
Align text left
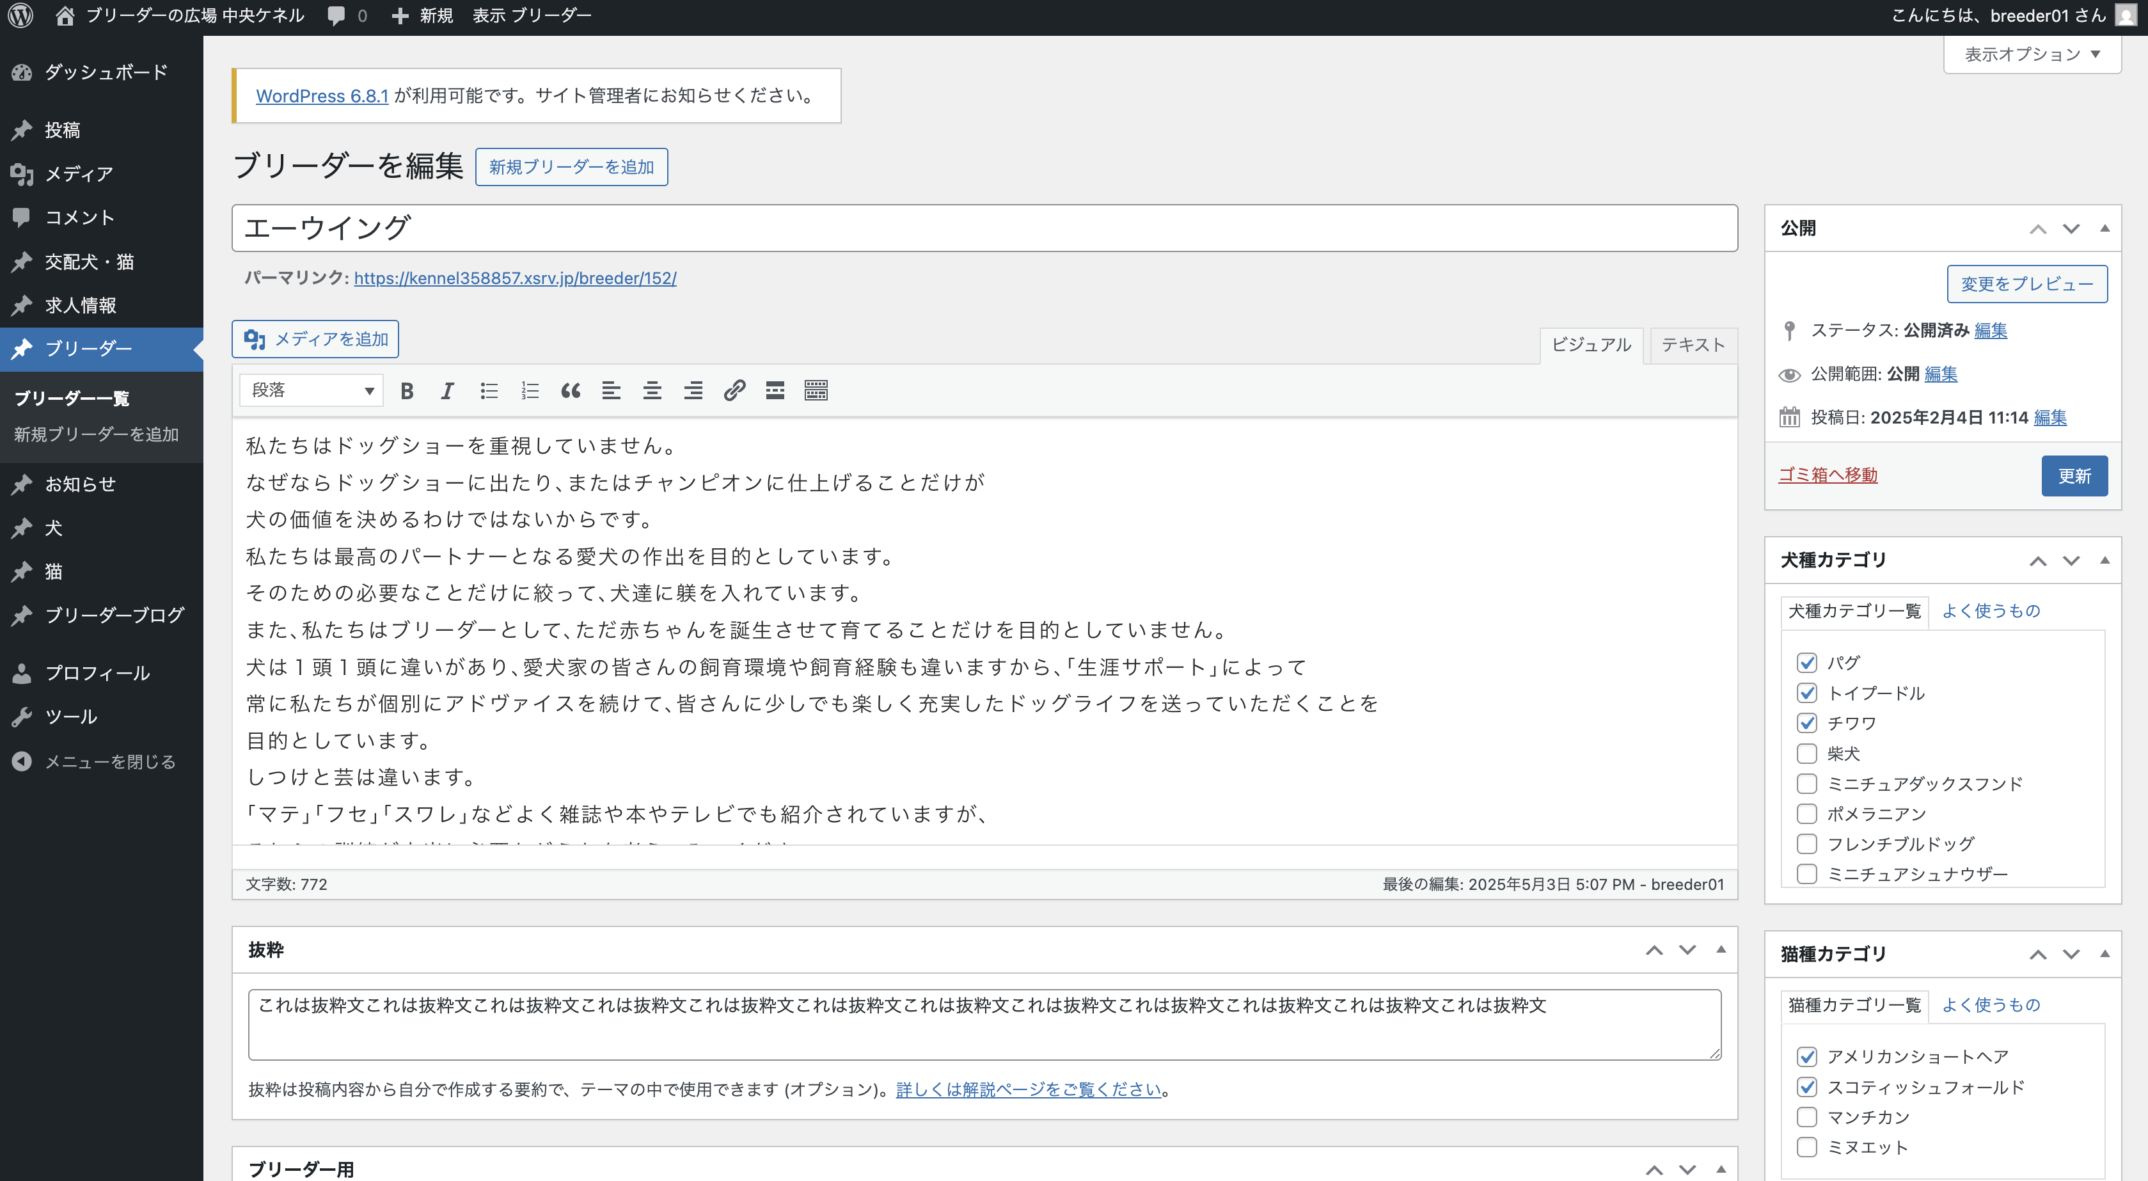click(612, 390)
